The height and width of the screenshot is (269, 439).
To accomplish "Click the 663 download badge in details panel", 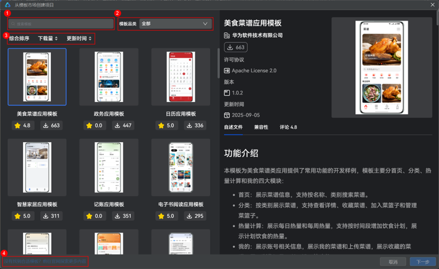I will pos(236,47).
